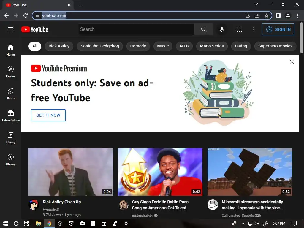Toggle the browser side panel
This screenshot has height=228, width=304.
(x=278, y=15)
